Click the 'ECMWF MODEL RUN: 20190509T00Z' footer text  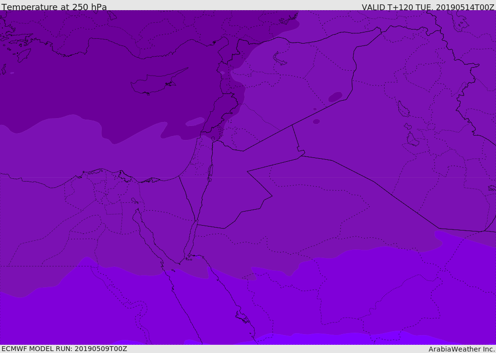point(64,349)
